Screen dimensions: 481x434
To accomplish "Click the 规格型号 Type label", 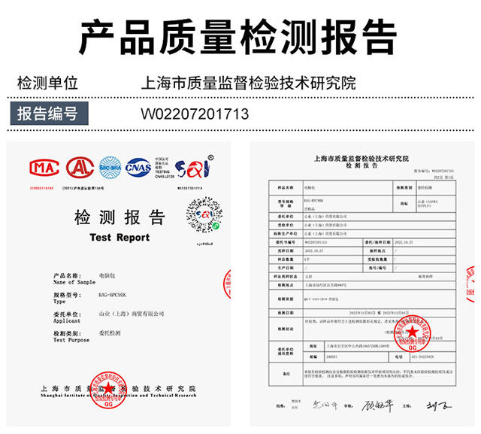I will (x=67, y=298).
